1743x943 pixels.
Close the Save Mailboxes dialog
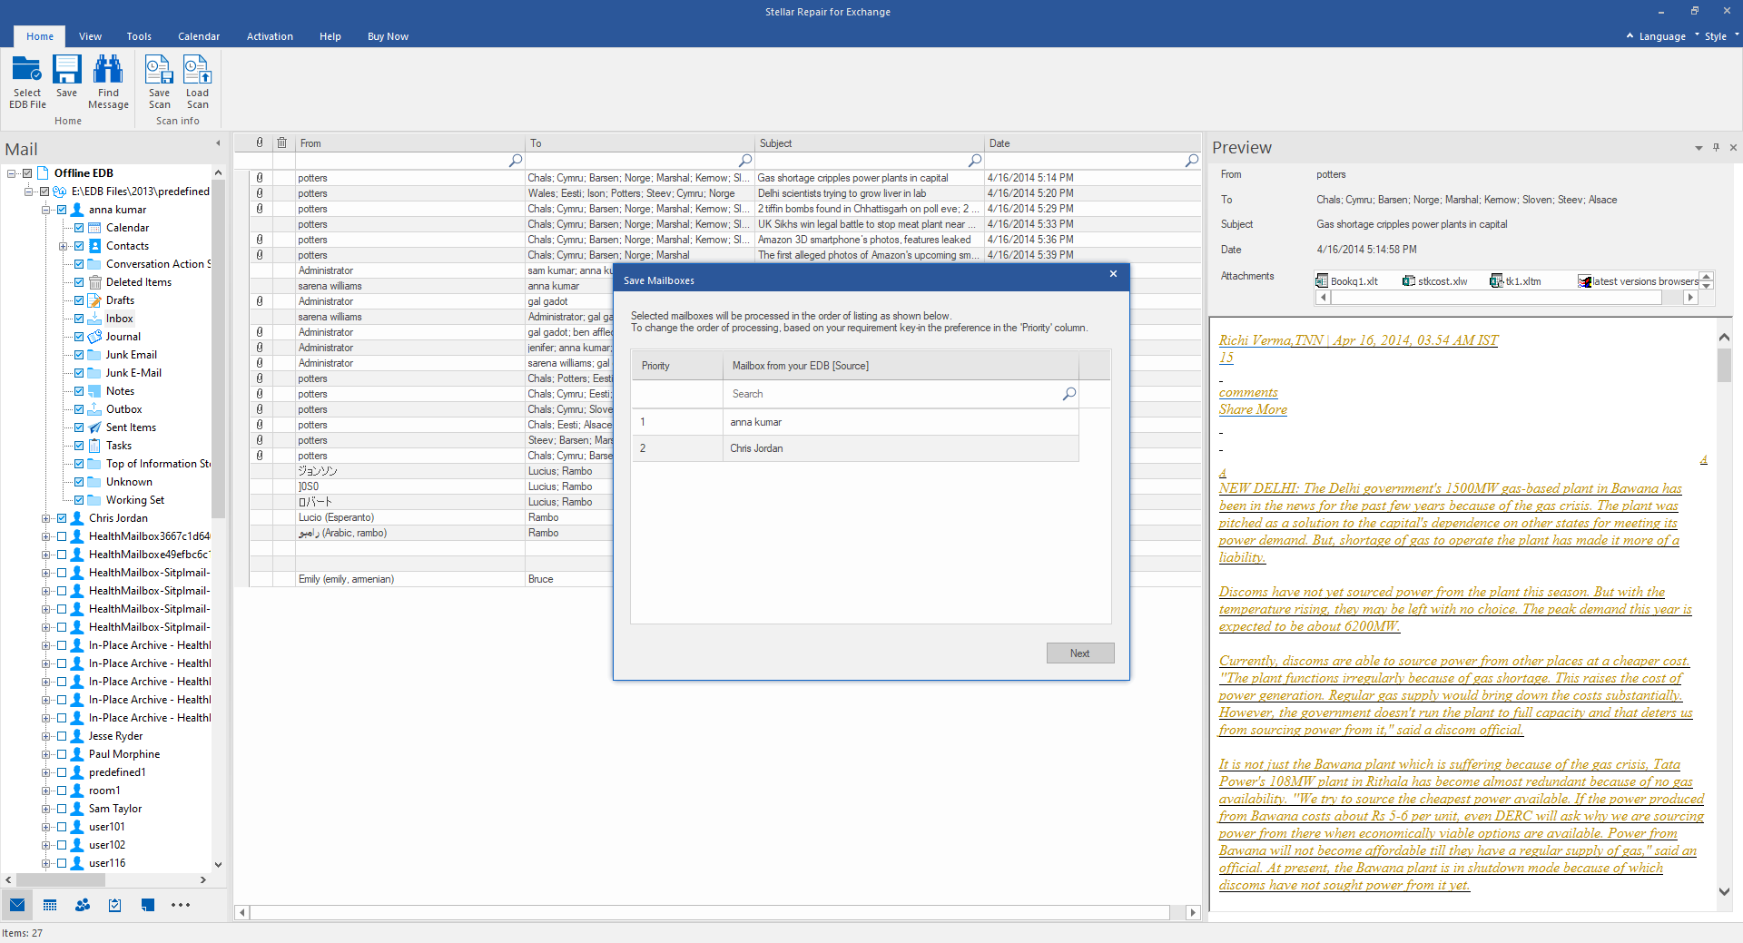pyautogui.click(x=1113, y=274)
